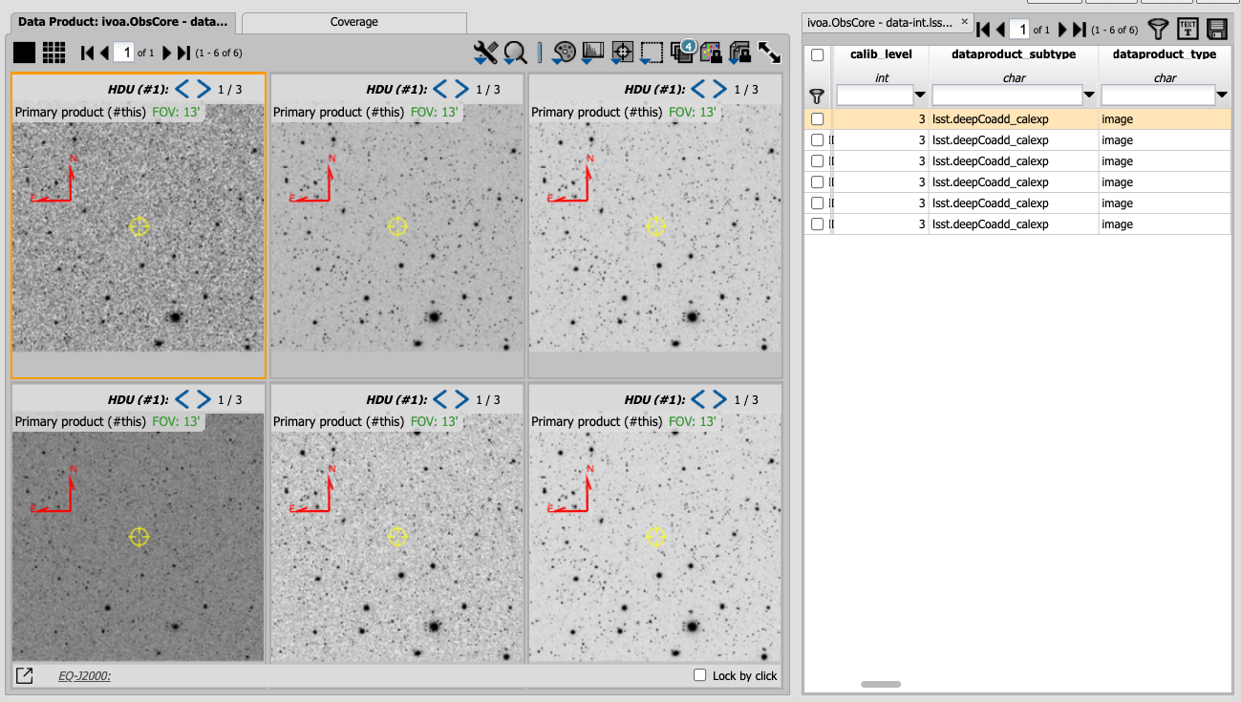Screen dimensions: 1241x702
Task: Click the table's horizontal scrollbar thumb
Action: pos(881,684)
